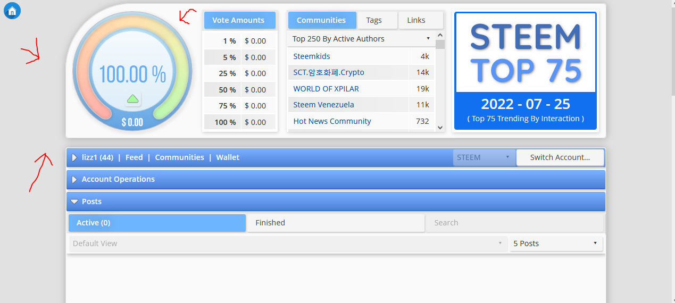
Task: Click the Switch Account button
Action: click(x=560, y=157)
